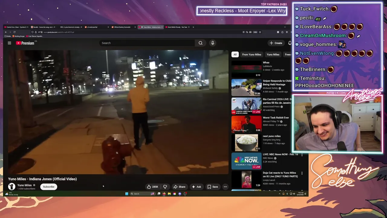This screenshot has height=218, width=387.
Task: Open more actions menu below video
Action: [225, 187]
